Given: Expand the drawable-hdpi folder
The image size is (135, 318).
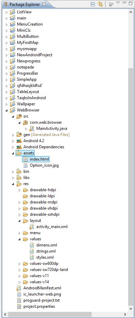Looking at the screenshot, I should coord(20,190).
